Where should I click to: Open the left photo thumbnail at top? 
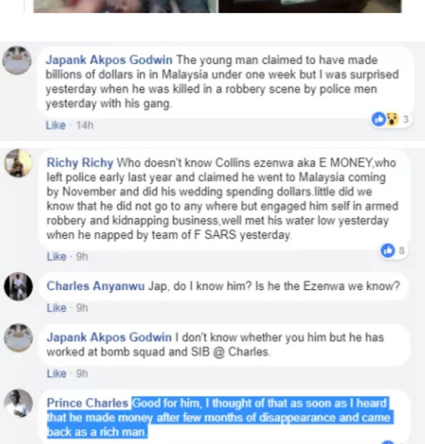[125, 6]
